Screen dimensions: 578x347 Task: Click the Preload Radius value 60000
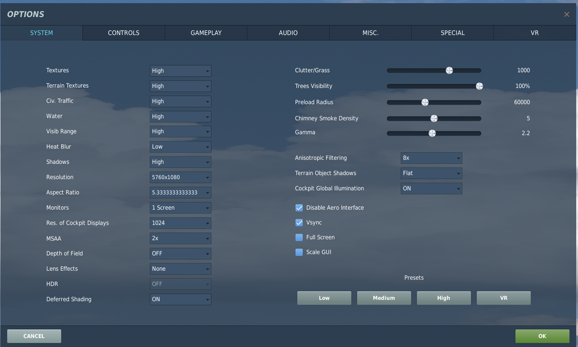point(522,102)
